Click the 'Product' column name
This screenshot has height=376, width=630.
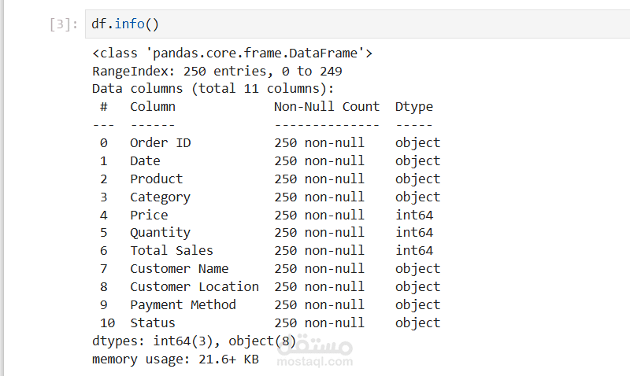pyautogui.click(x=156, y=179)
